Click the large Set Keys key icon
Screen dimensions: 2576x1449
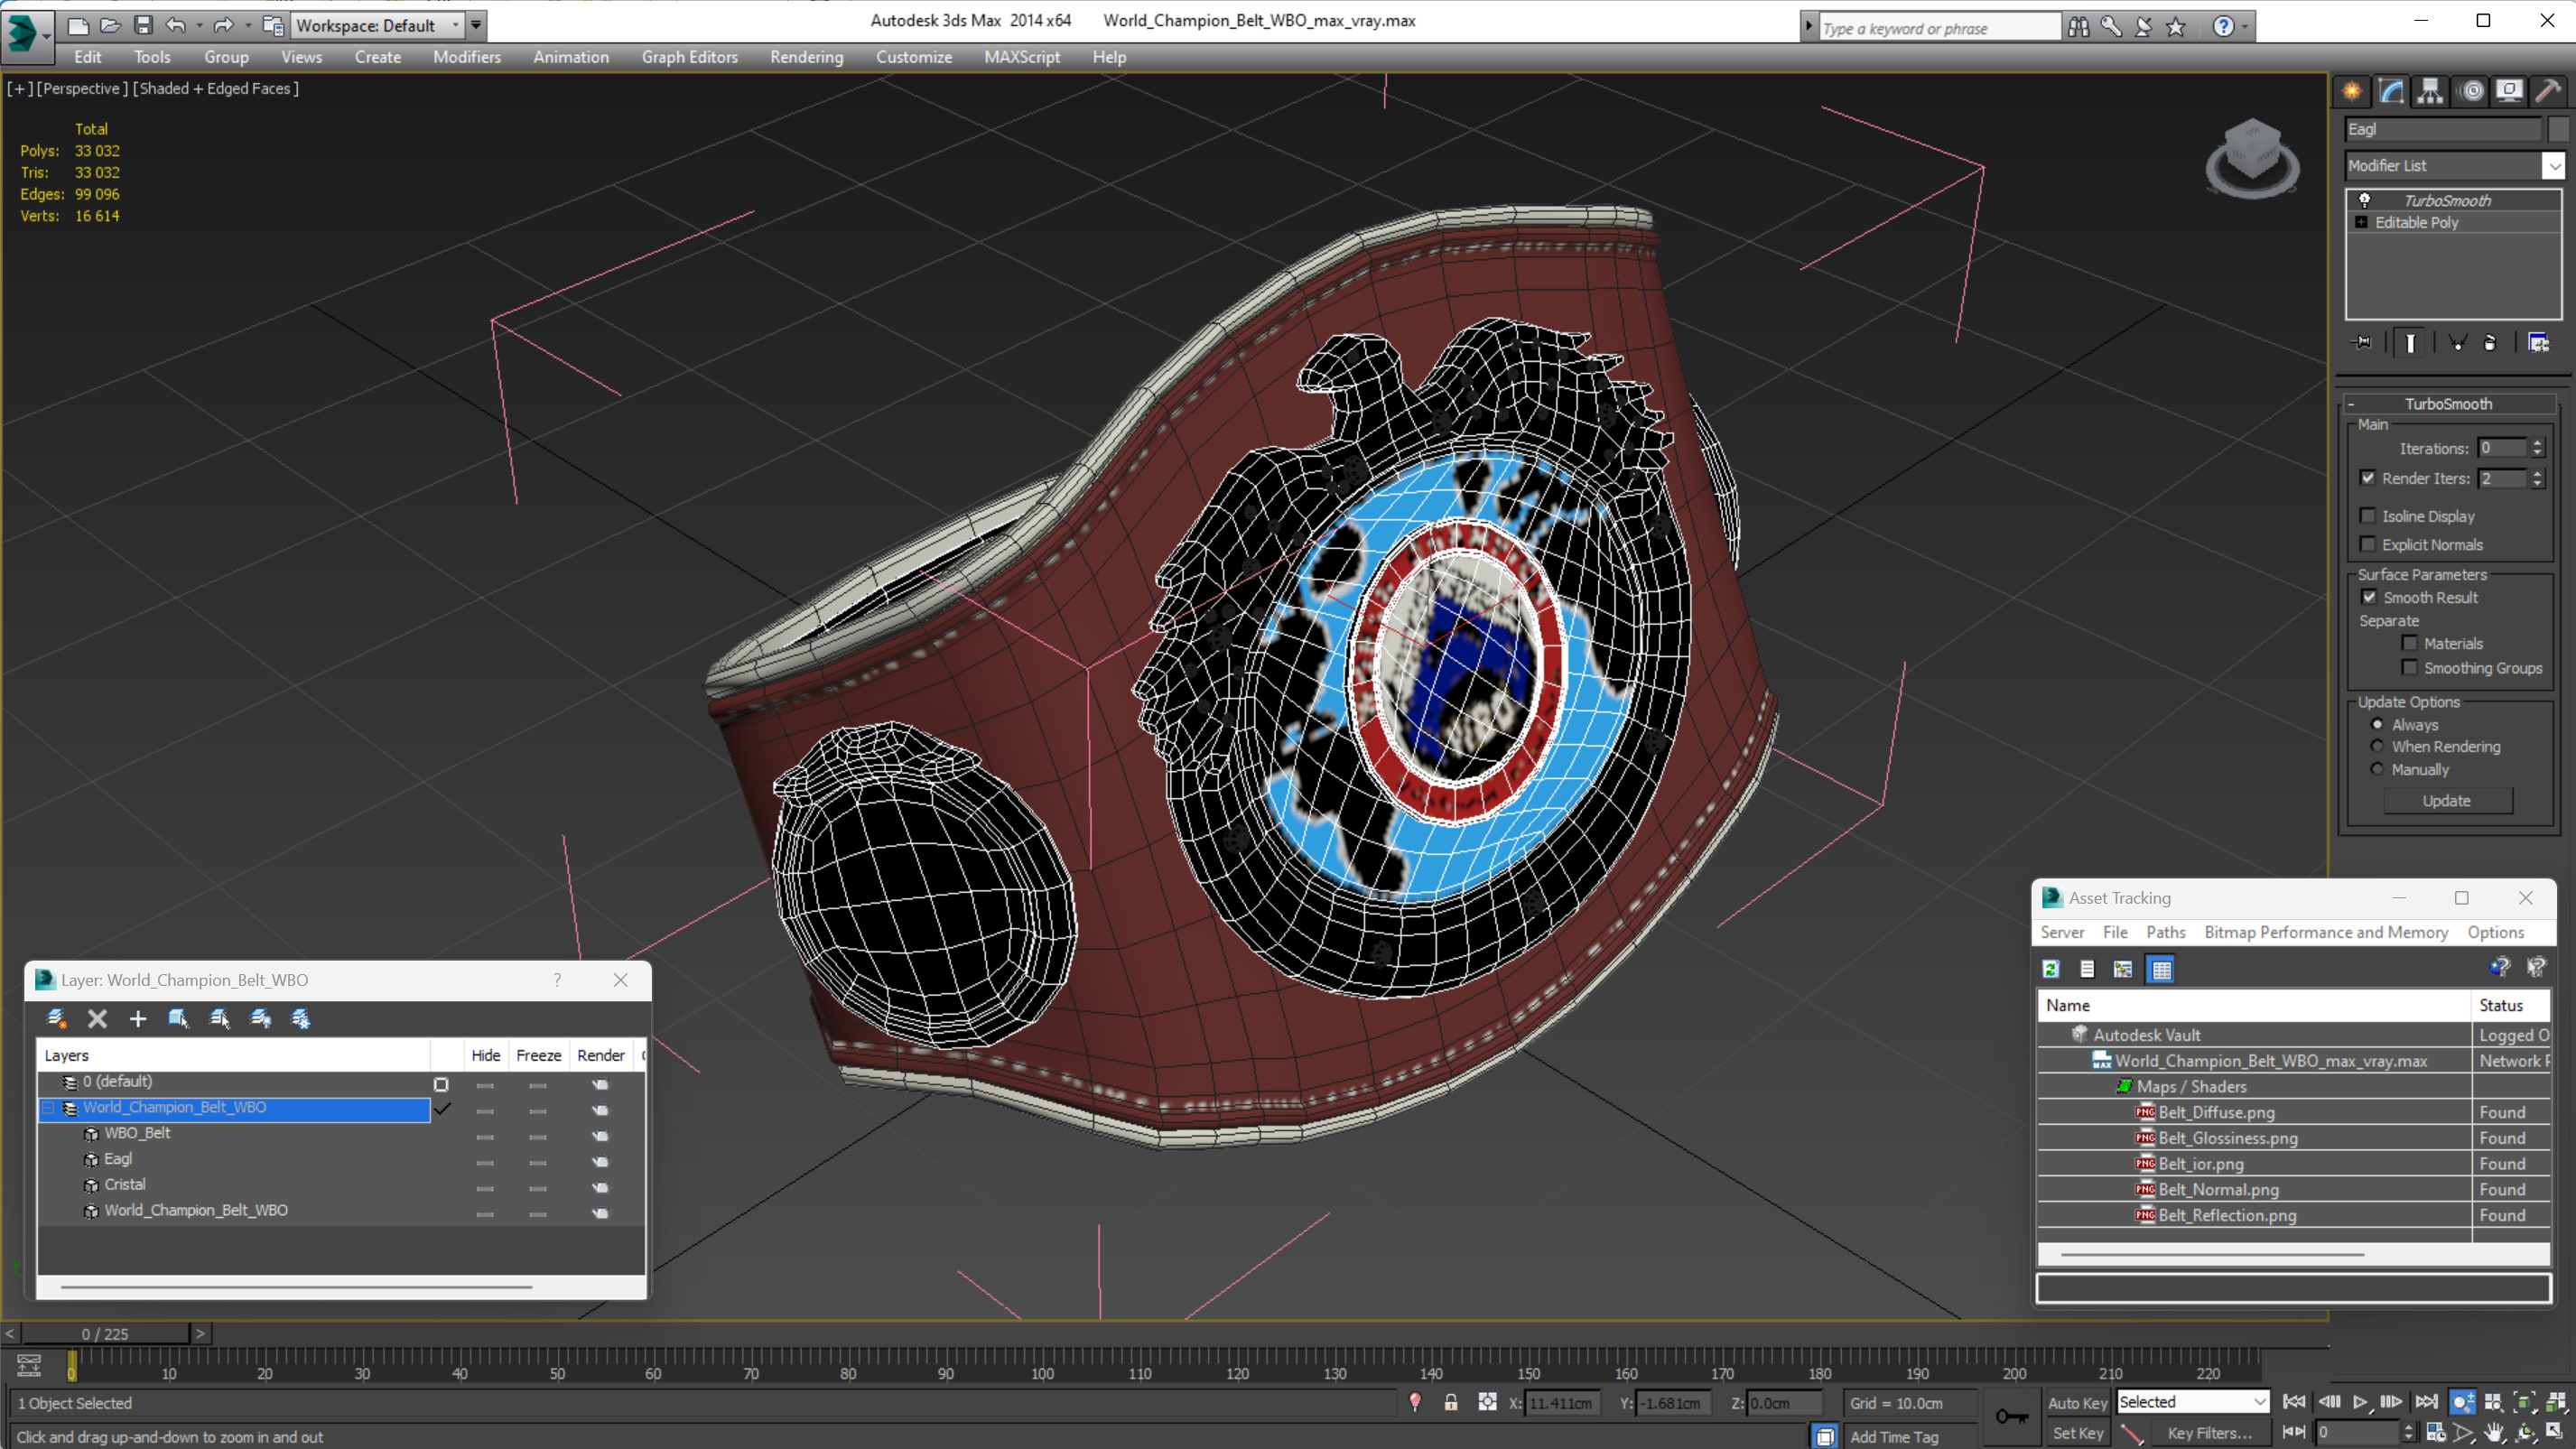(2012, 1417)
